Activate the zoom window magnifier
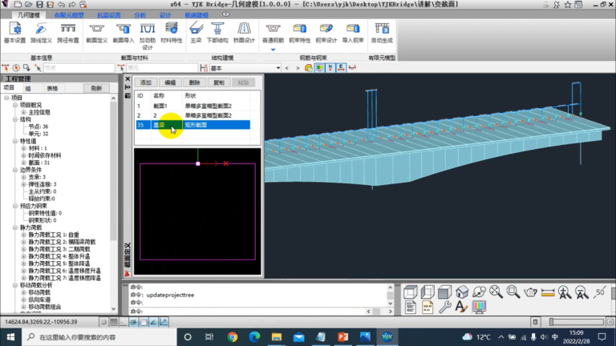The image size is (616, 346). coord(513,292)
